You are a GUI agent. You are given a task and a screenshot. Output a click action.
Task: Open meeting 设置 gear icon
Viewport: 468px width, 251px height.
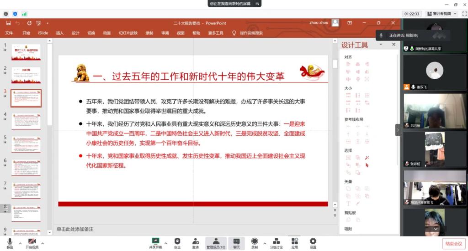point(313,242)
